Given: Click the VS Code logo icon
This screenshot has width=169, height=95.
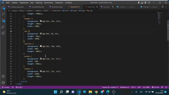Looking at the screenshot, I should (2, 2).
